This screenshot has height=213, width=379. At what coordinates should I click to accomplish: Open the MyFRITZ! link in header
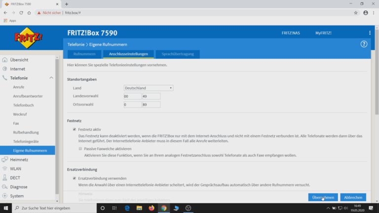coord(323,33)
